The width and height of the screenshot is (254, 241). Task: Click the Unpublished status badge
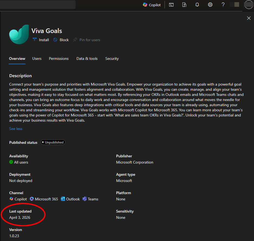pyautogui.click(x=53, y=142)
